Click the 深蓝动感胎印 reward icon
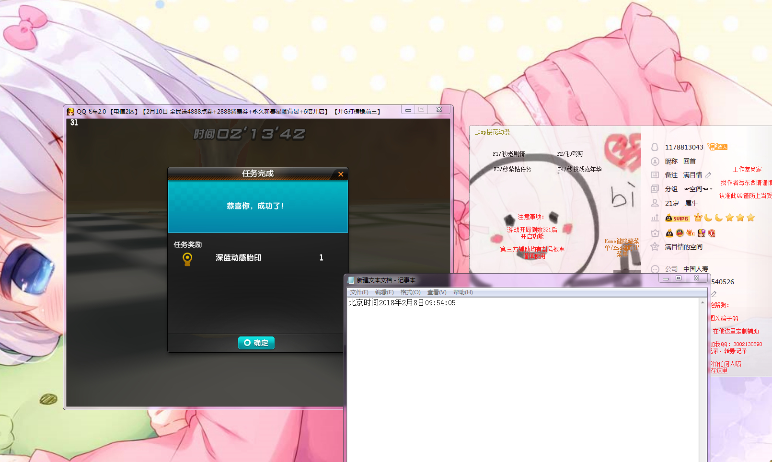 (x=187, y=259)
